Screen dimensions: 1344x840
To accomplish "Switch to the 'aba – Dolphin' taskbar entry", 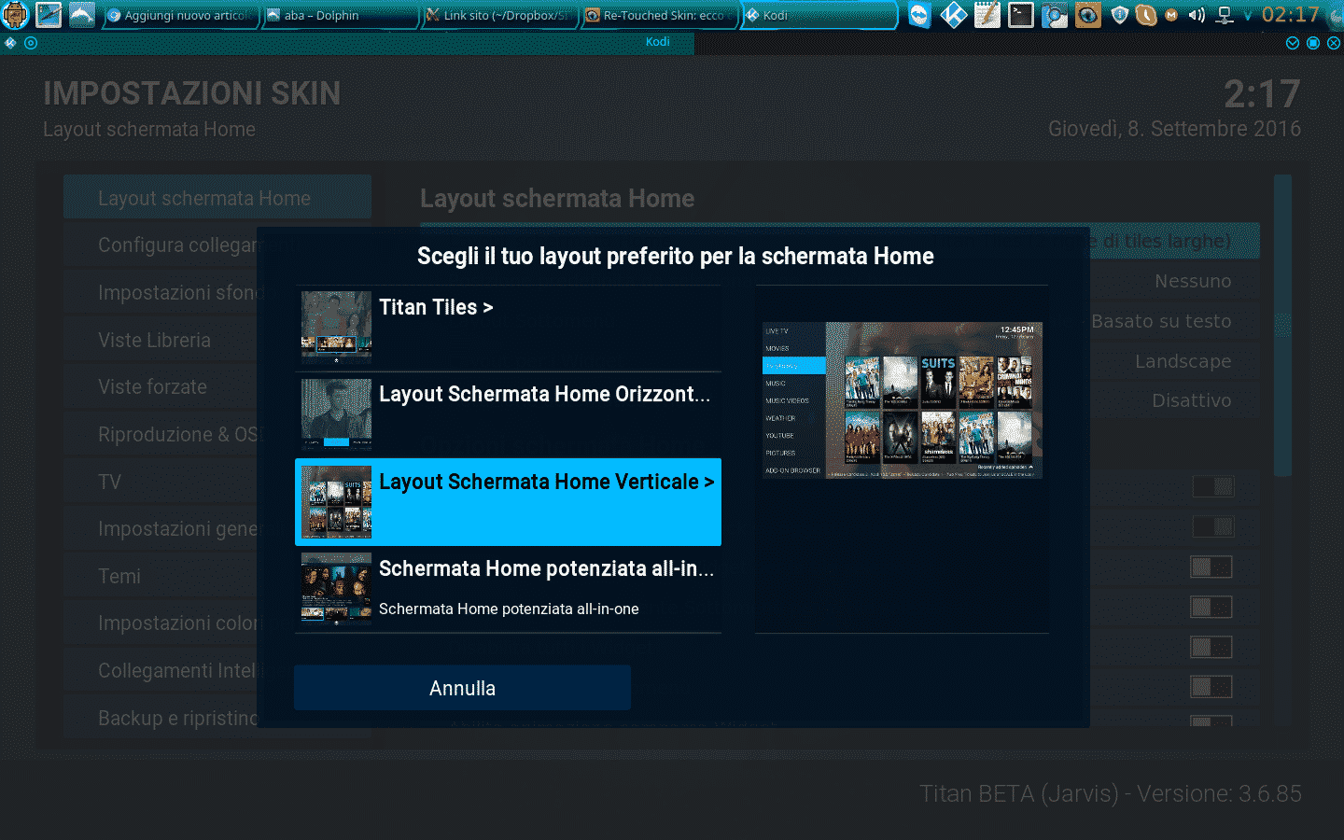I will click(340, 15).
